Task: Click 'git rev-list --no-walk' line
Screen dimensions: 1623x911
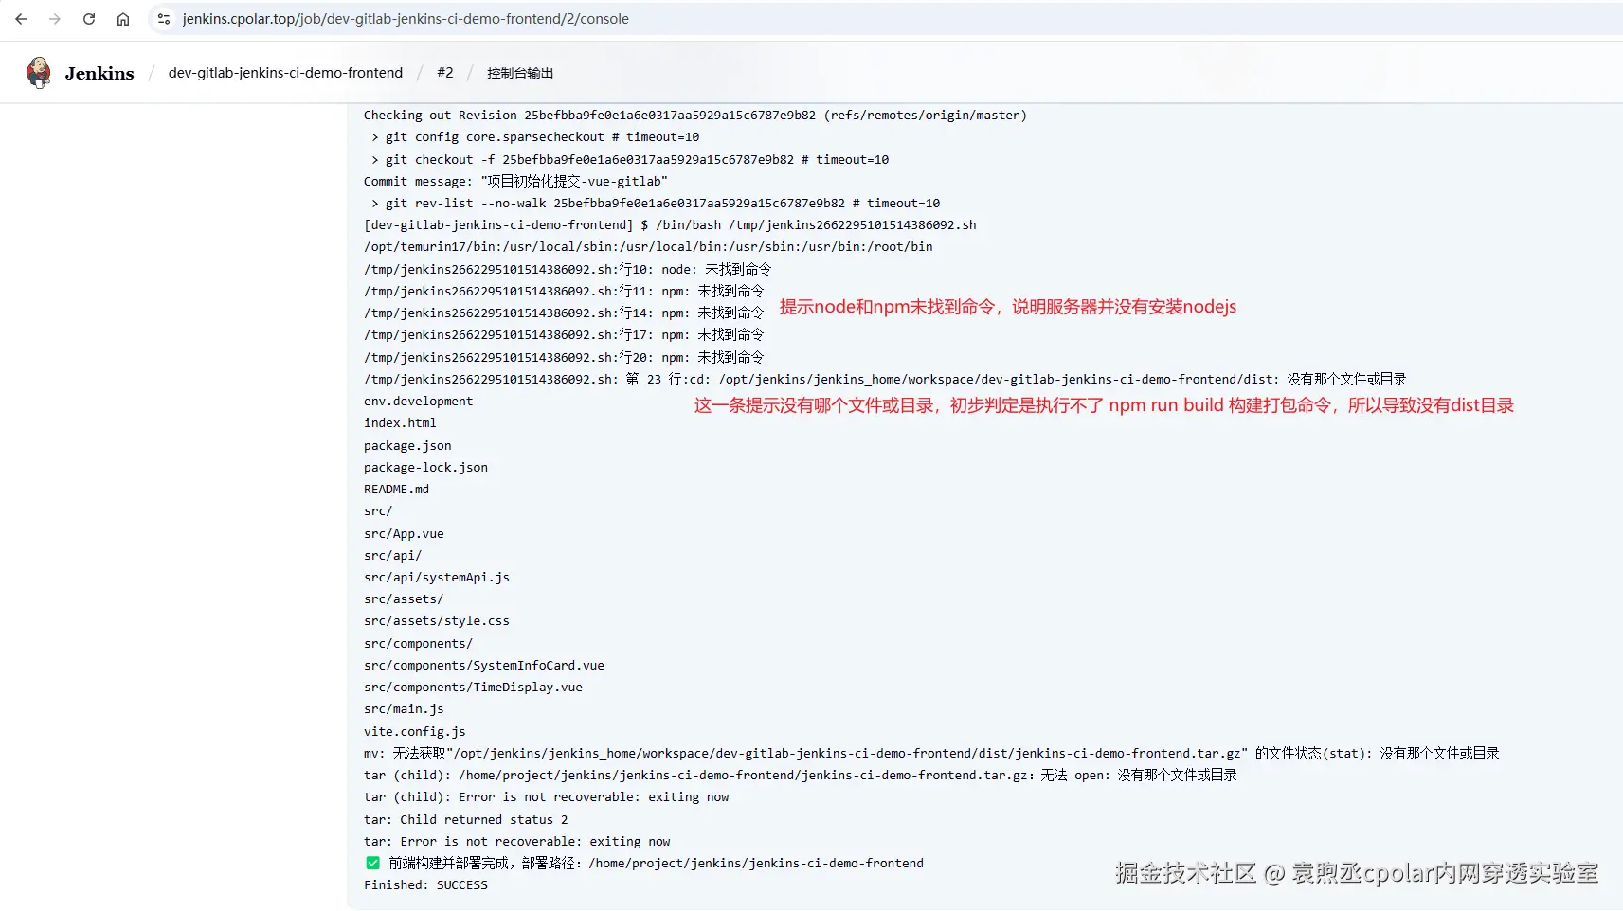Action: coord(656,204)
